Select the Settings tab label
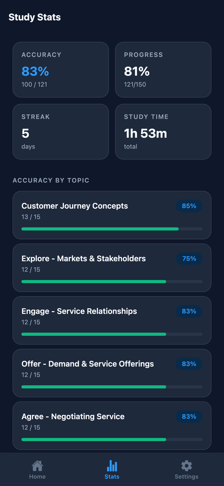The width and height of the screenshot is (224, 486). click(x=187, y=476)
